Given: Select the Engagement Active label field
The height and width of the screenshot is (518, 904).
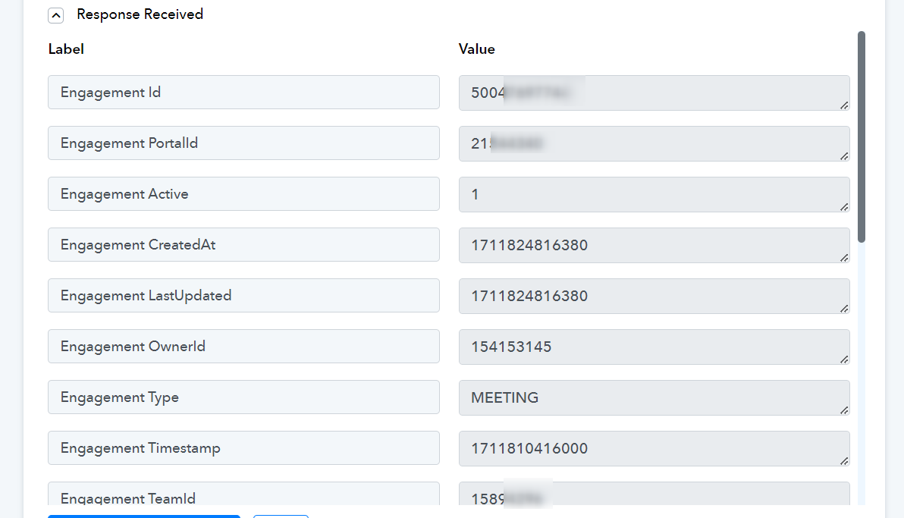Looking at the screenshot, I should coord(244,194).
